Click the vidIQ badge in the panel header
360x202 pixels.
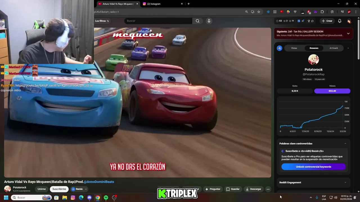[x=280, y=48]
